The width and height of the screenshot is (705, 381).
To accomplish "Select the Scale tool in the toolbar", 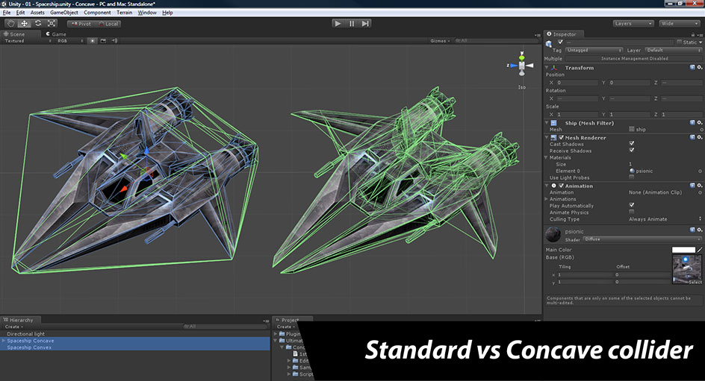I will (52, 23).
